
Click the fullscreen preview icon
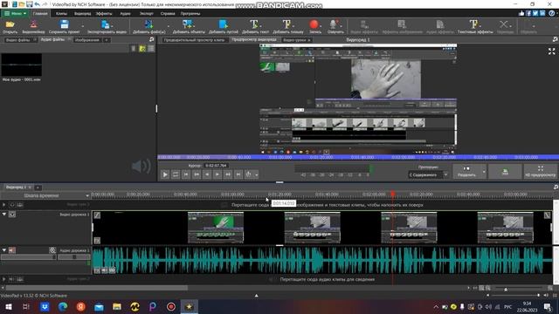point(551,51)
